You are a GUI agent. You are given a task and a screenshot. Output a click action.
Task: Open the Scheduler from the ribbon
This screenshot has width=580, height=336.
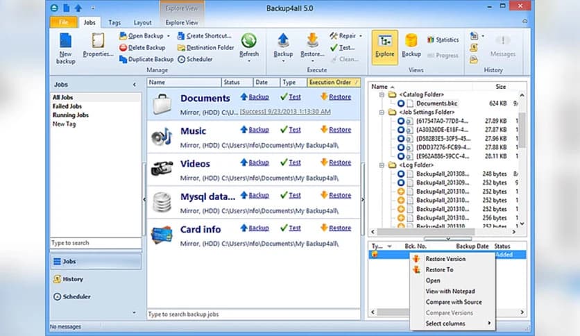[195, 59]
